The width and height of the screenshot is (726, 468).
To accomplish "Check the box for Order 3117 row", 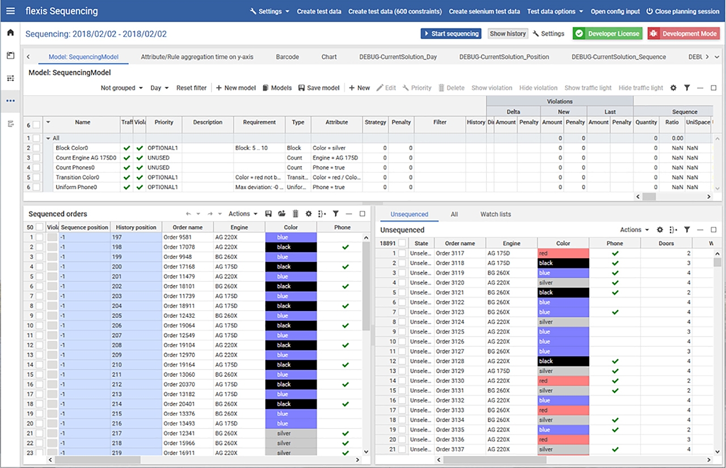I will [x=402, y=253].
